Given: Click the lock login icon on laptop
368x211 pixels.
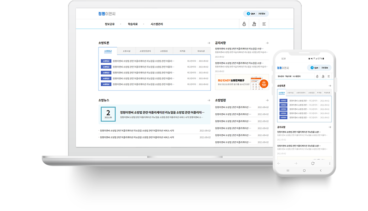Looking at the screenshot, I should click(244, 24).
